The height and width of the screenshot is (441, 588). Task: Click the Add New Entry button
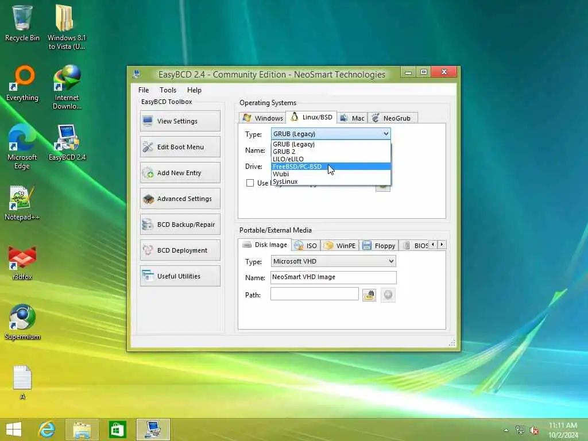(180, 172)
